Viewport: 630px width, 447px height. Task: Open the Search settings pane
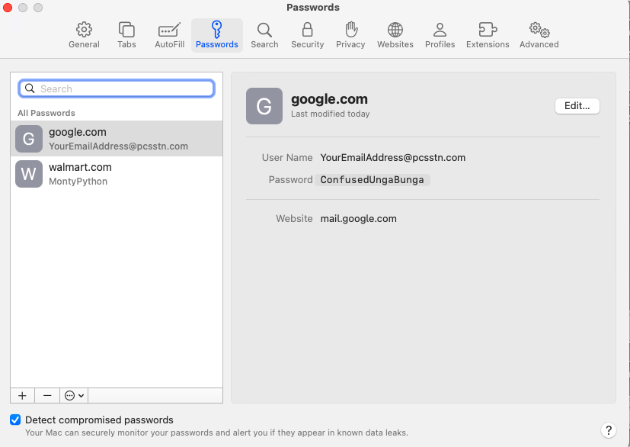tap(264, 35)
